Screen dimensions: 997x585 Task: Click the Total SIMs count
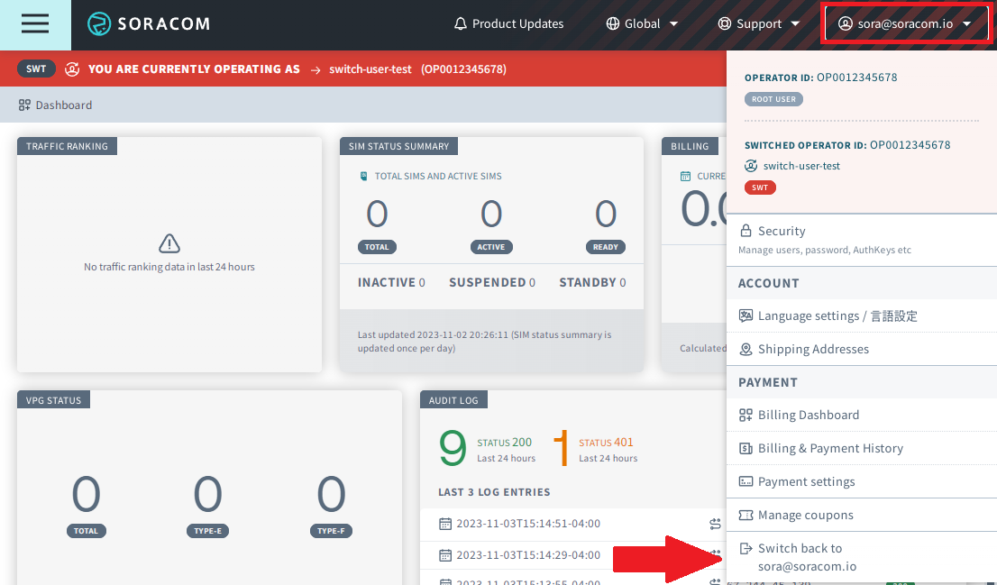[377, 215]
